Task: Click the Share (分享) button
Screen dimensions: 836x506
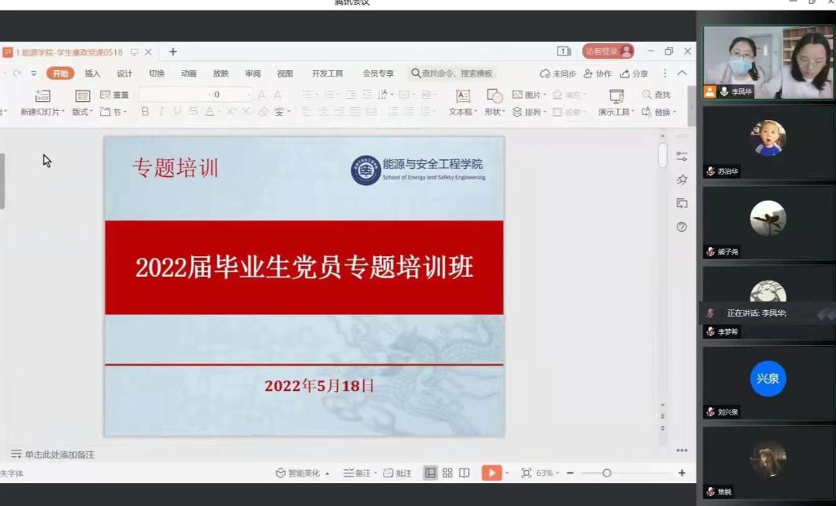Action: 634,73
